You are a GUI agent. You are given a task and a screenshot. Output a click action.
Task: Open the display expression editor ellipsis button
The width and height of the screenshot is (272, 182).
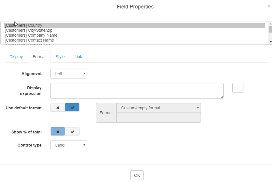coord(238,88)
